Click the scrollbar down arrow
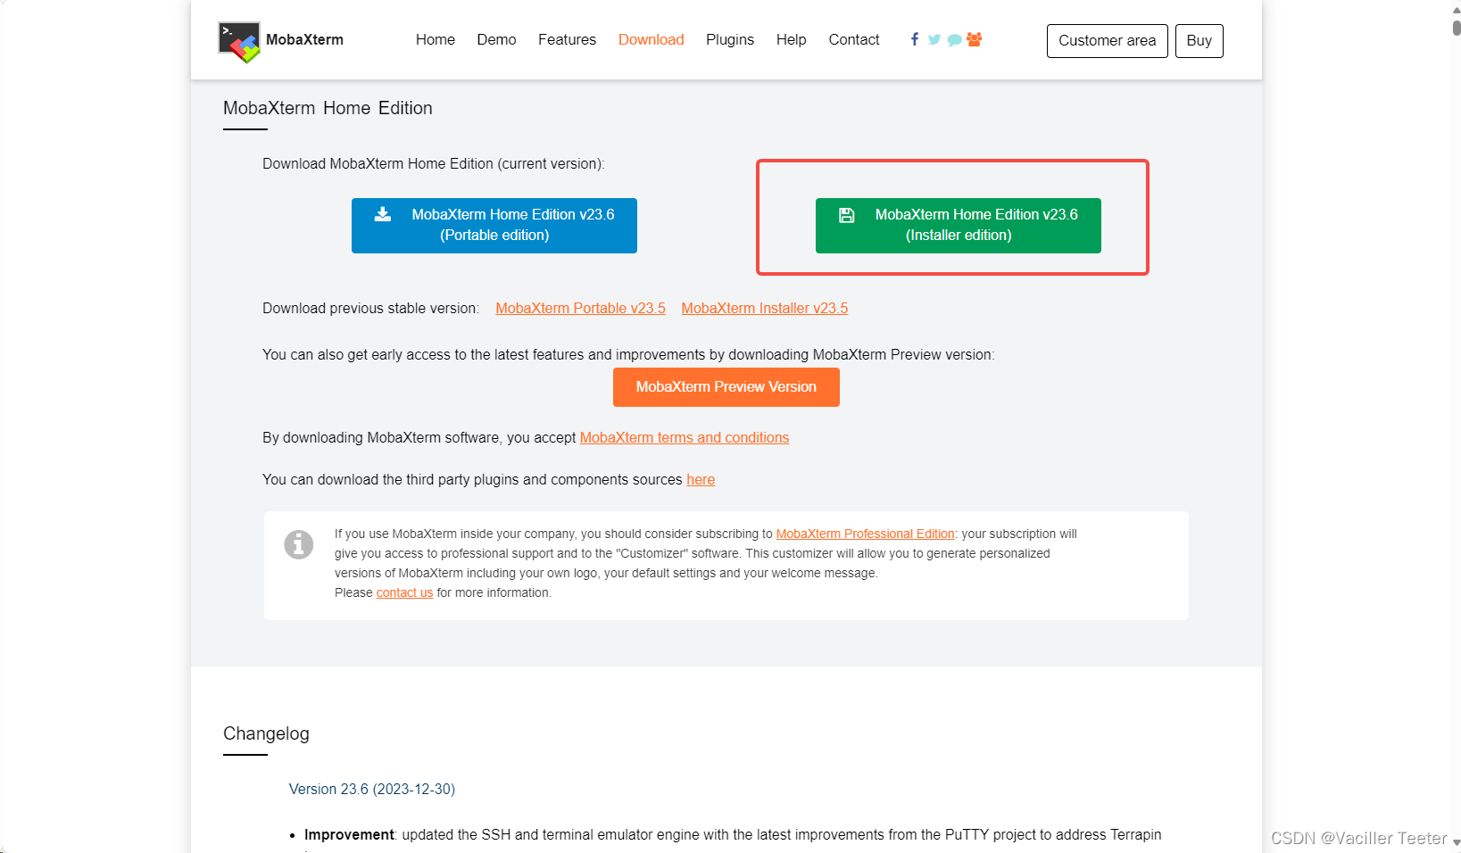This screenshot has height=853, width=1461. click(1456, 842)
